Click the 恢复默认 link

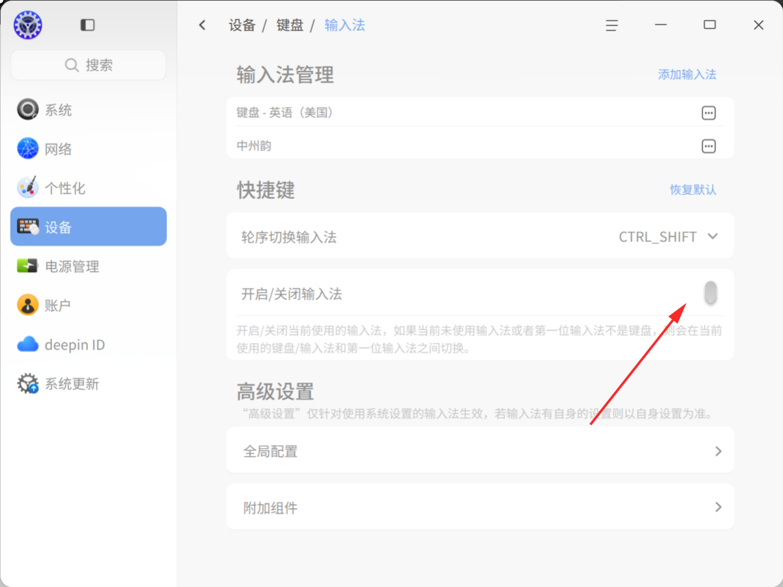click(x=693, y=190)
